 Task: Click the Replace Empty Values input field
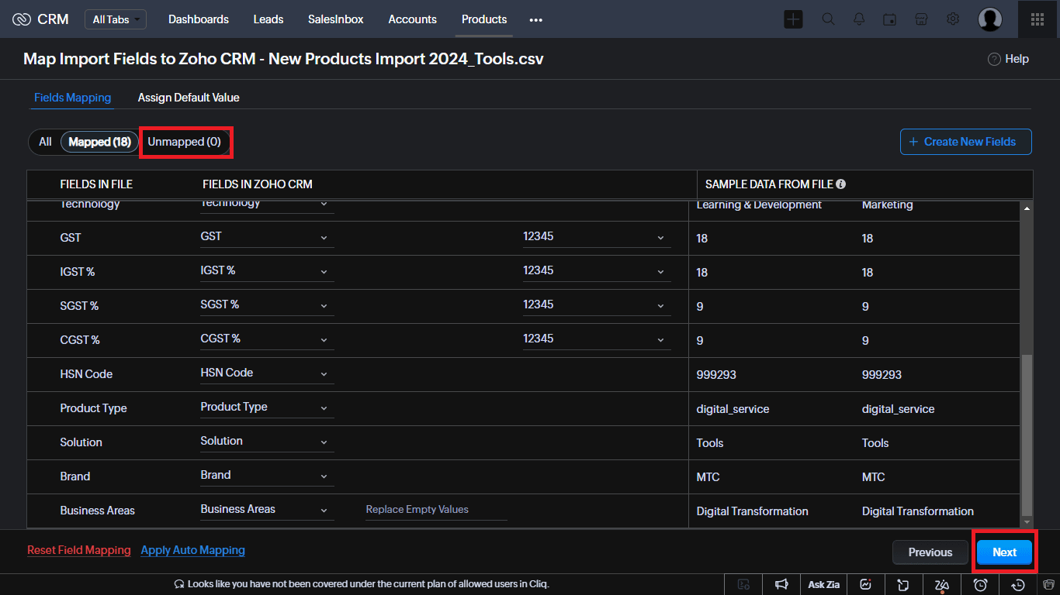(436, 510)
